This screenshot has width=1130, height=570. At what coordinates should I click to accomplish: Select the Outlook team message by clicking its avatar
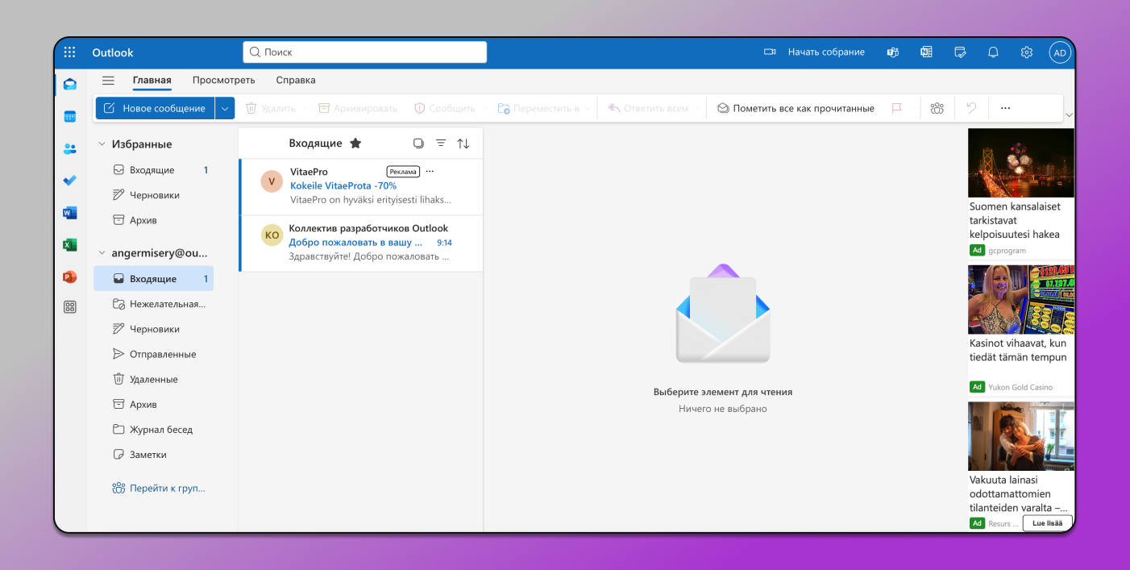pyautogui.click(x=272, y=235)
